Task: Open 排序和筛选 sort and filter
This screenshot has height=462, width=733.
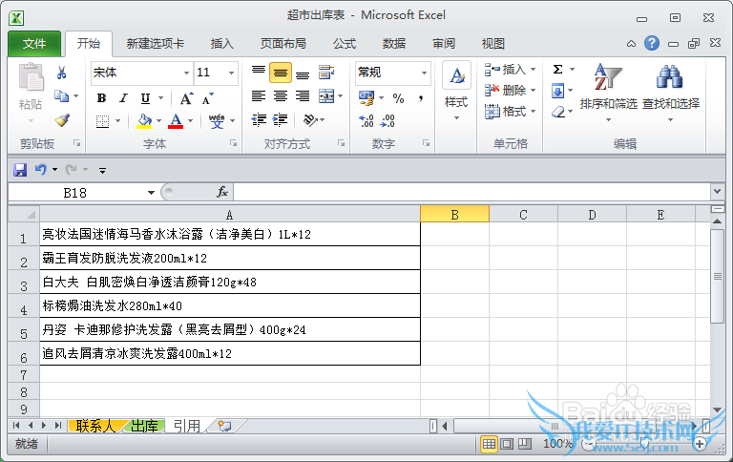Action: tap(609, 93)
